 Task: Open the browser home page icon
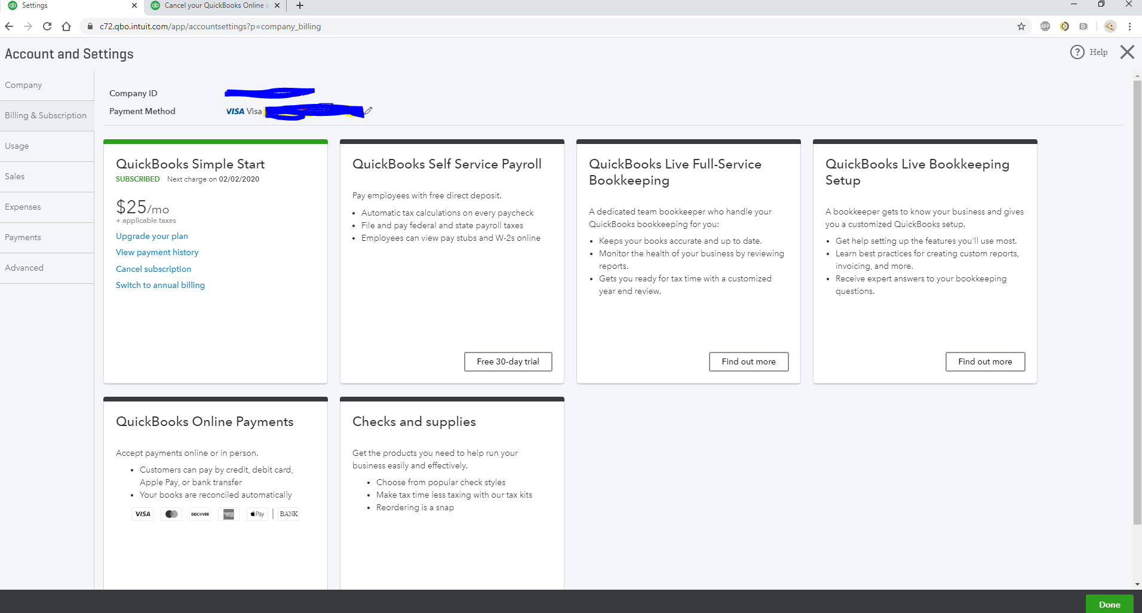click(66, 26)
